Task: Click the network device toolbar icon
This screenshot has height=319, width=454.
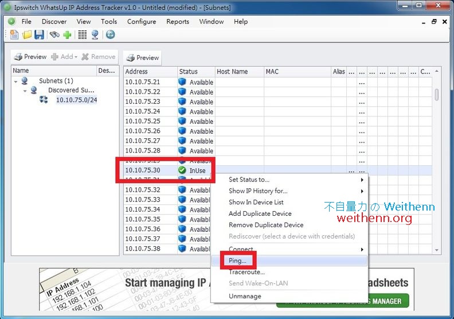Action: [95, 35]
